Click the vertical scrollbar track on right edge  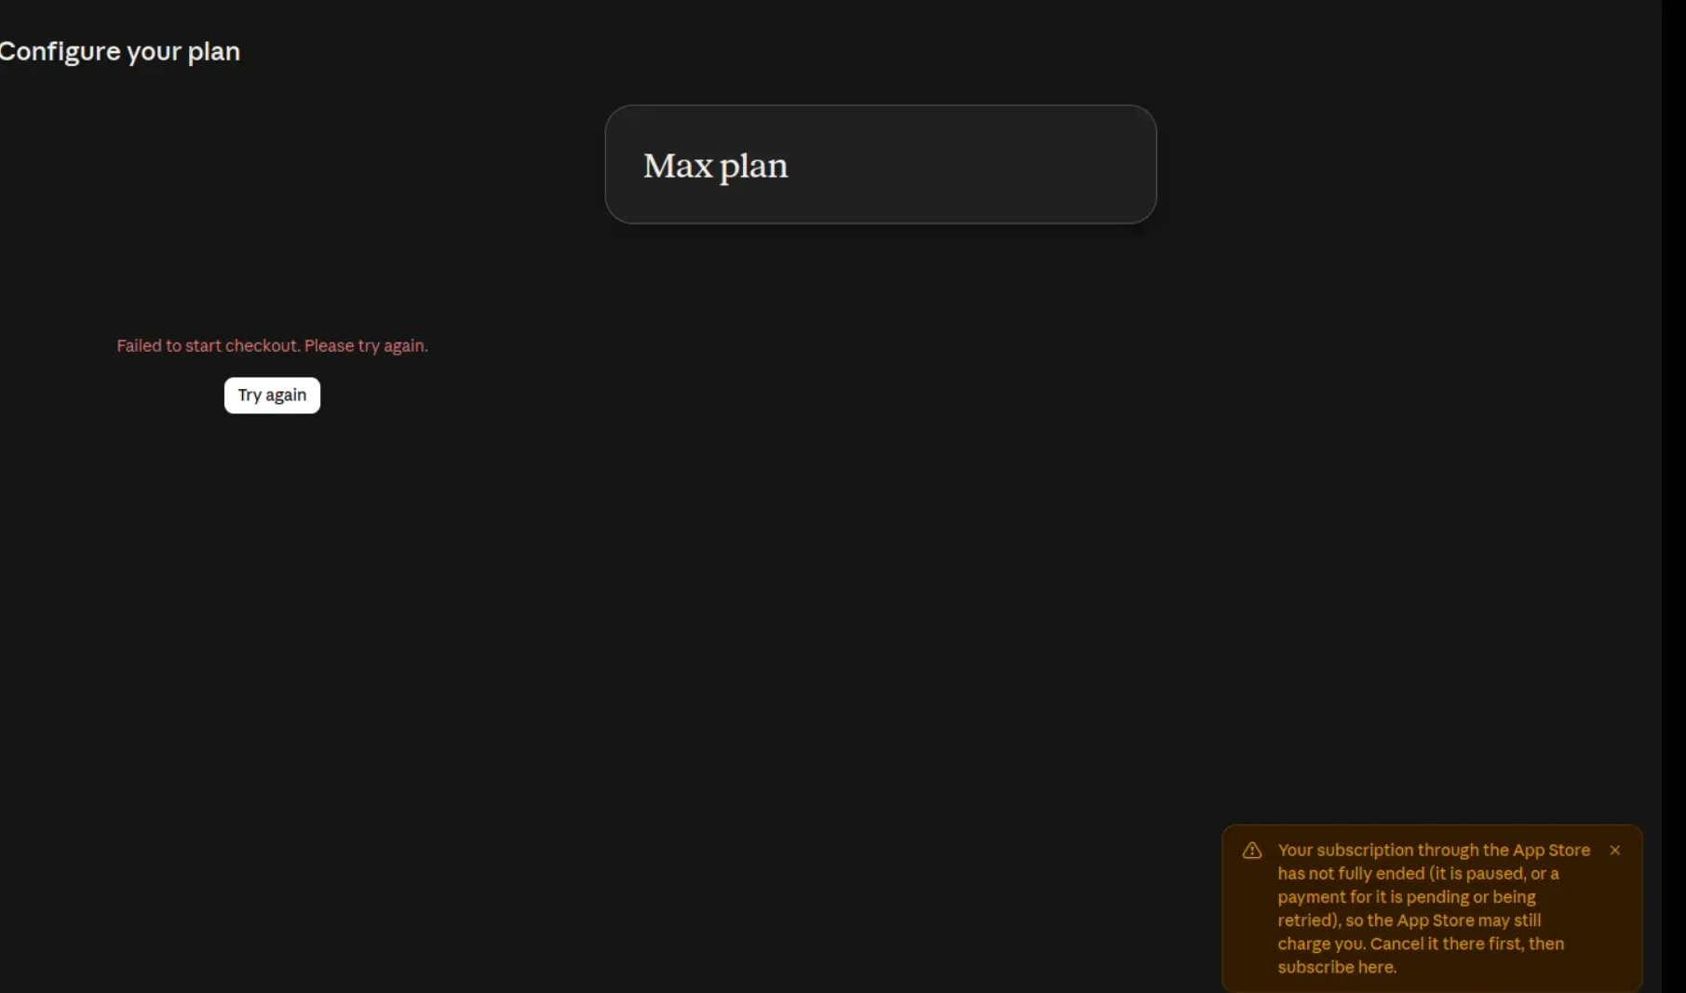(1674, 496)
